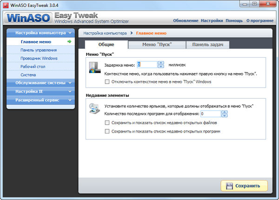Expand the Расширенный сервис section
The image size is (279, 200).
point(69,100)
